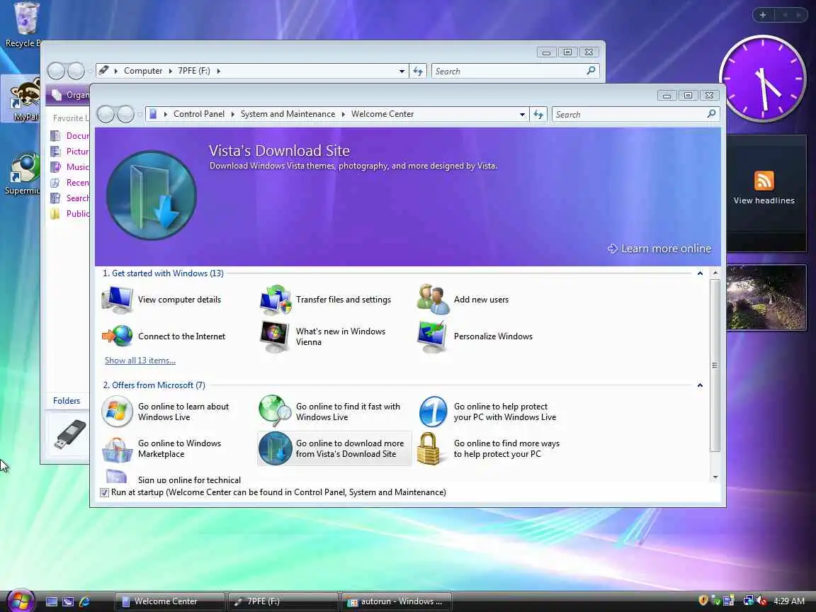Click the refresh button in 7PFE explorer window
The image size is (816, 612).
(418, 71)
